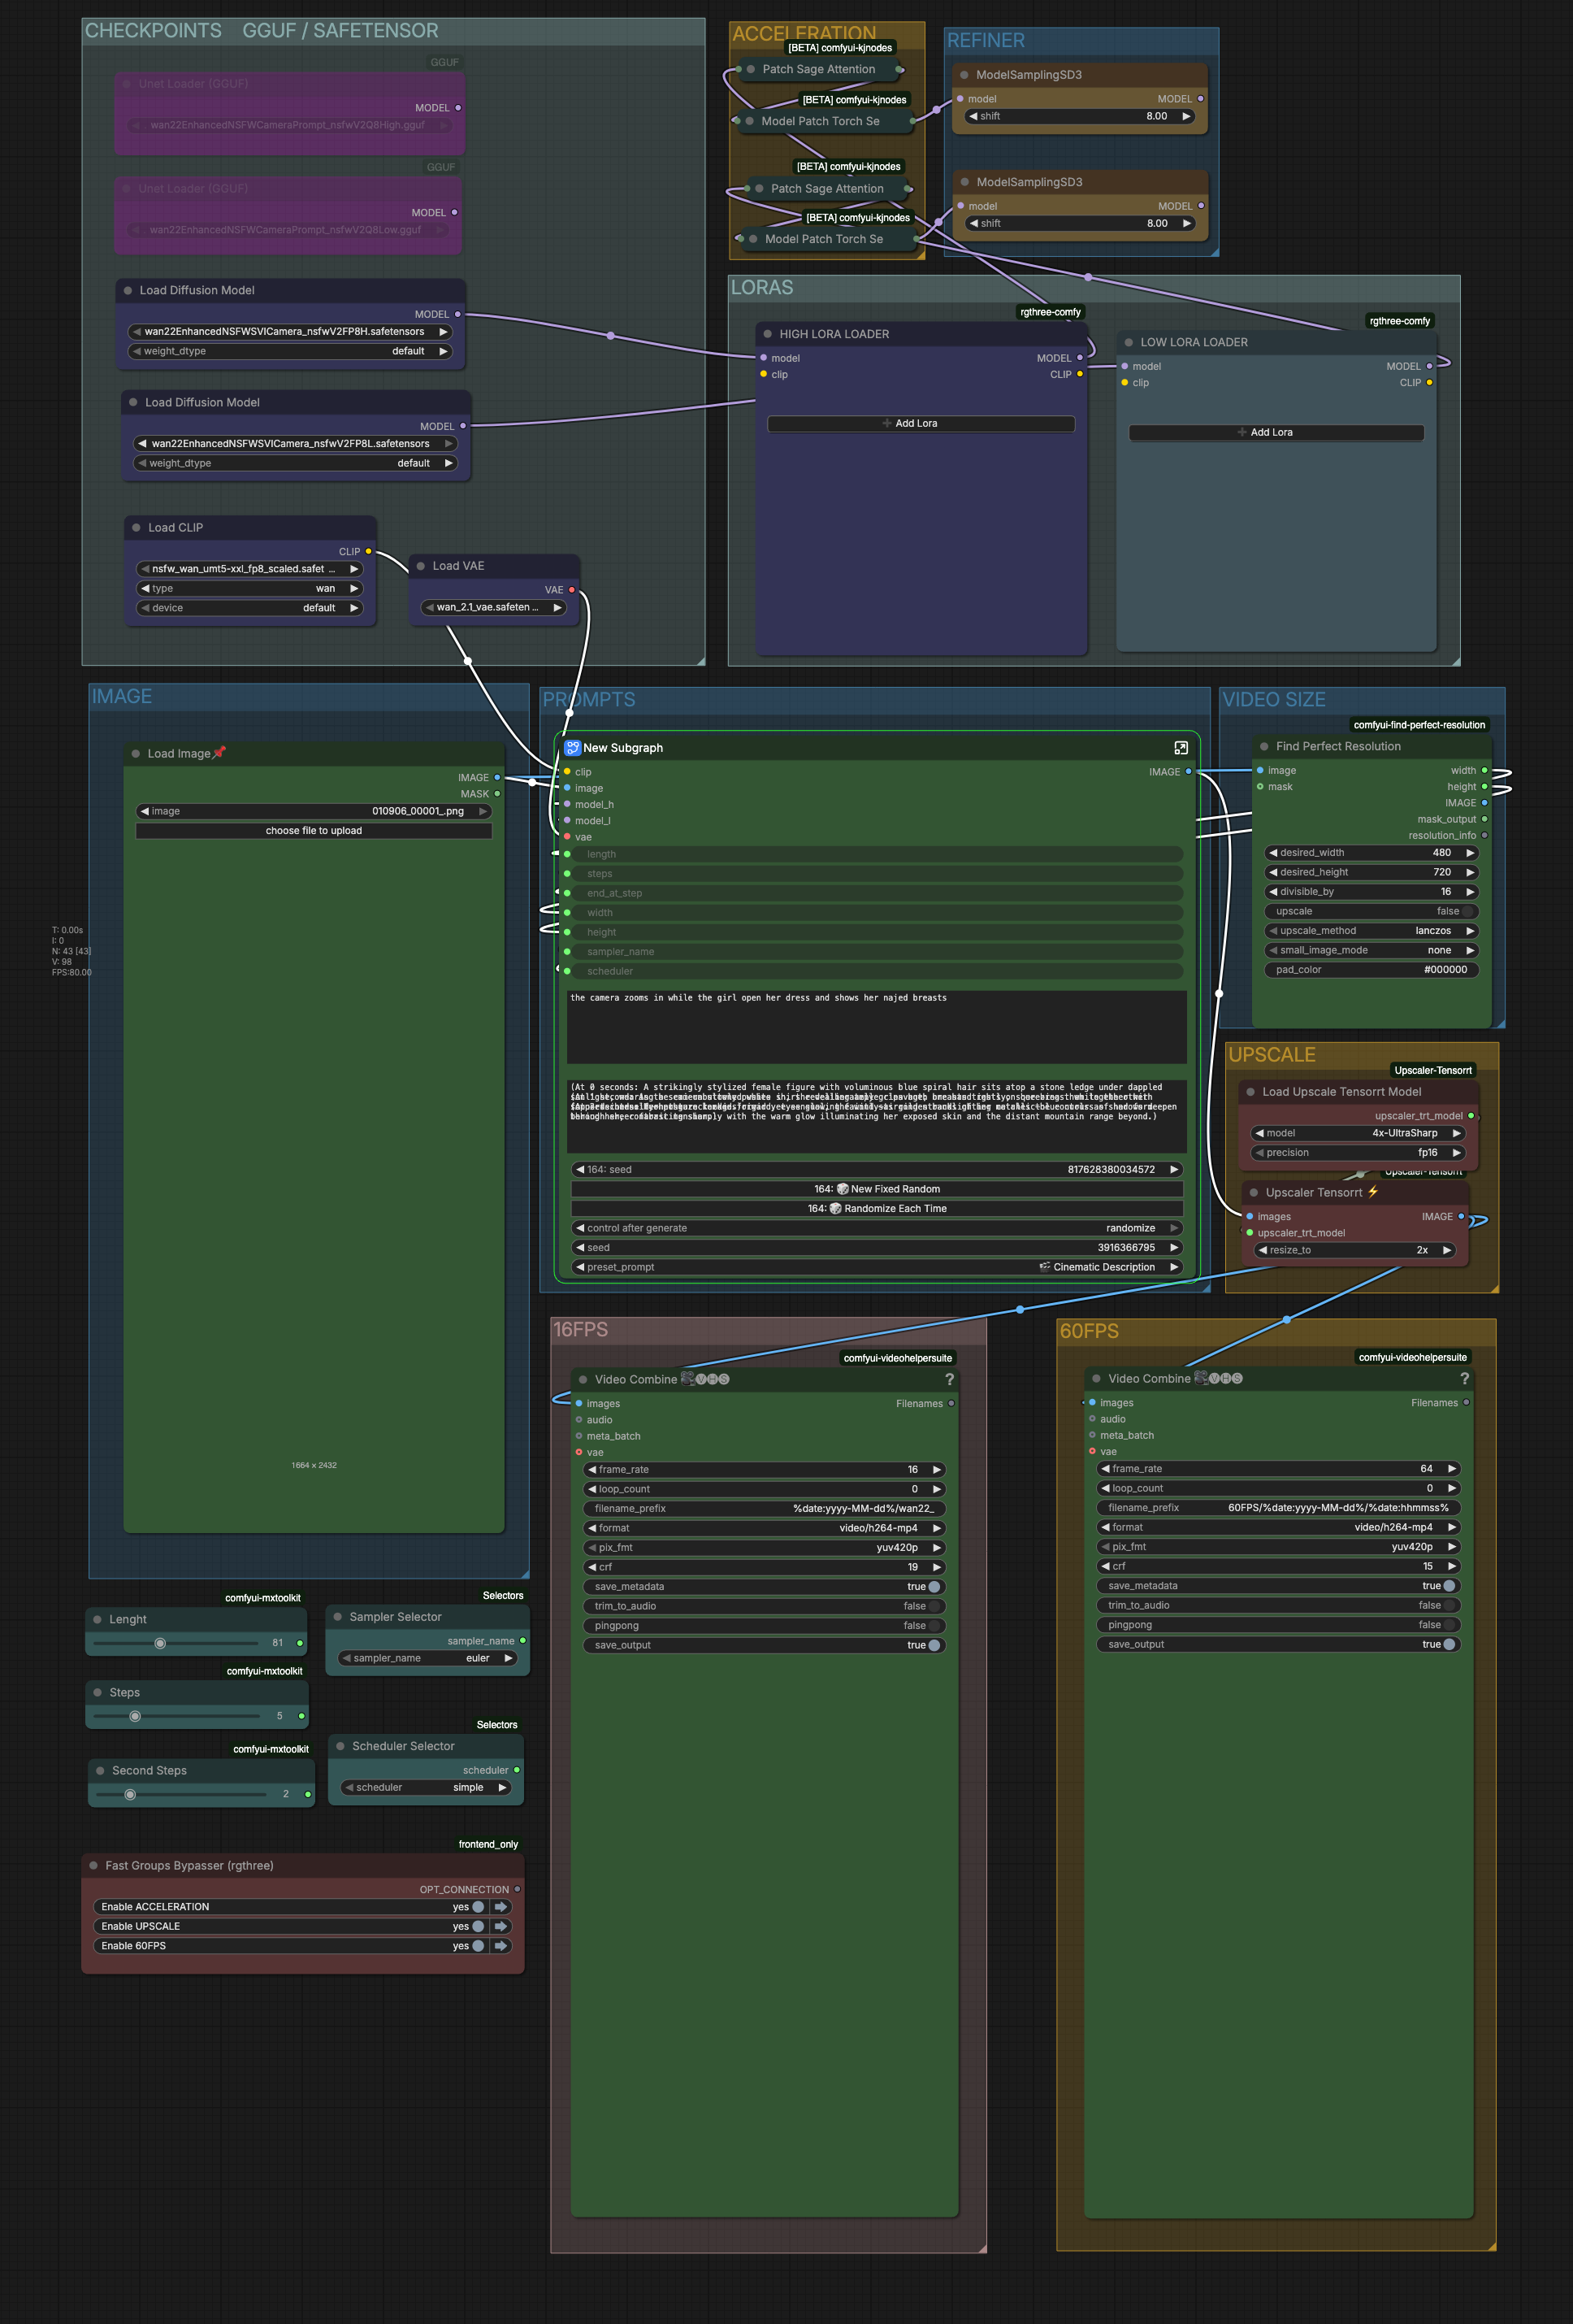
Task: Jump to 60FPS group via arrow icon
Action: tap(501, 1946)
